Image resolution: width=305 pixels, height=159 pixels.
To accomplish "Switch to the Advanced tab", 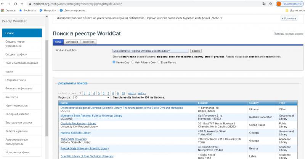I will click(72, 42).
